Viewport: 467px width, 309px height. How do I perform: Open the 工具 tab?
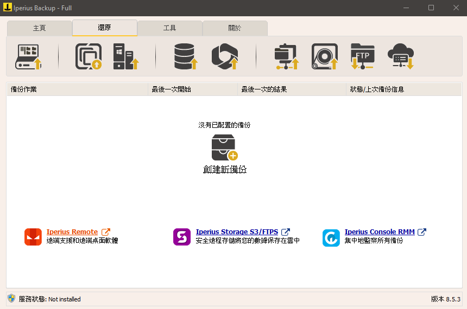point(169,28)
